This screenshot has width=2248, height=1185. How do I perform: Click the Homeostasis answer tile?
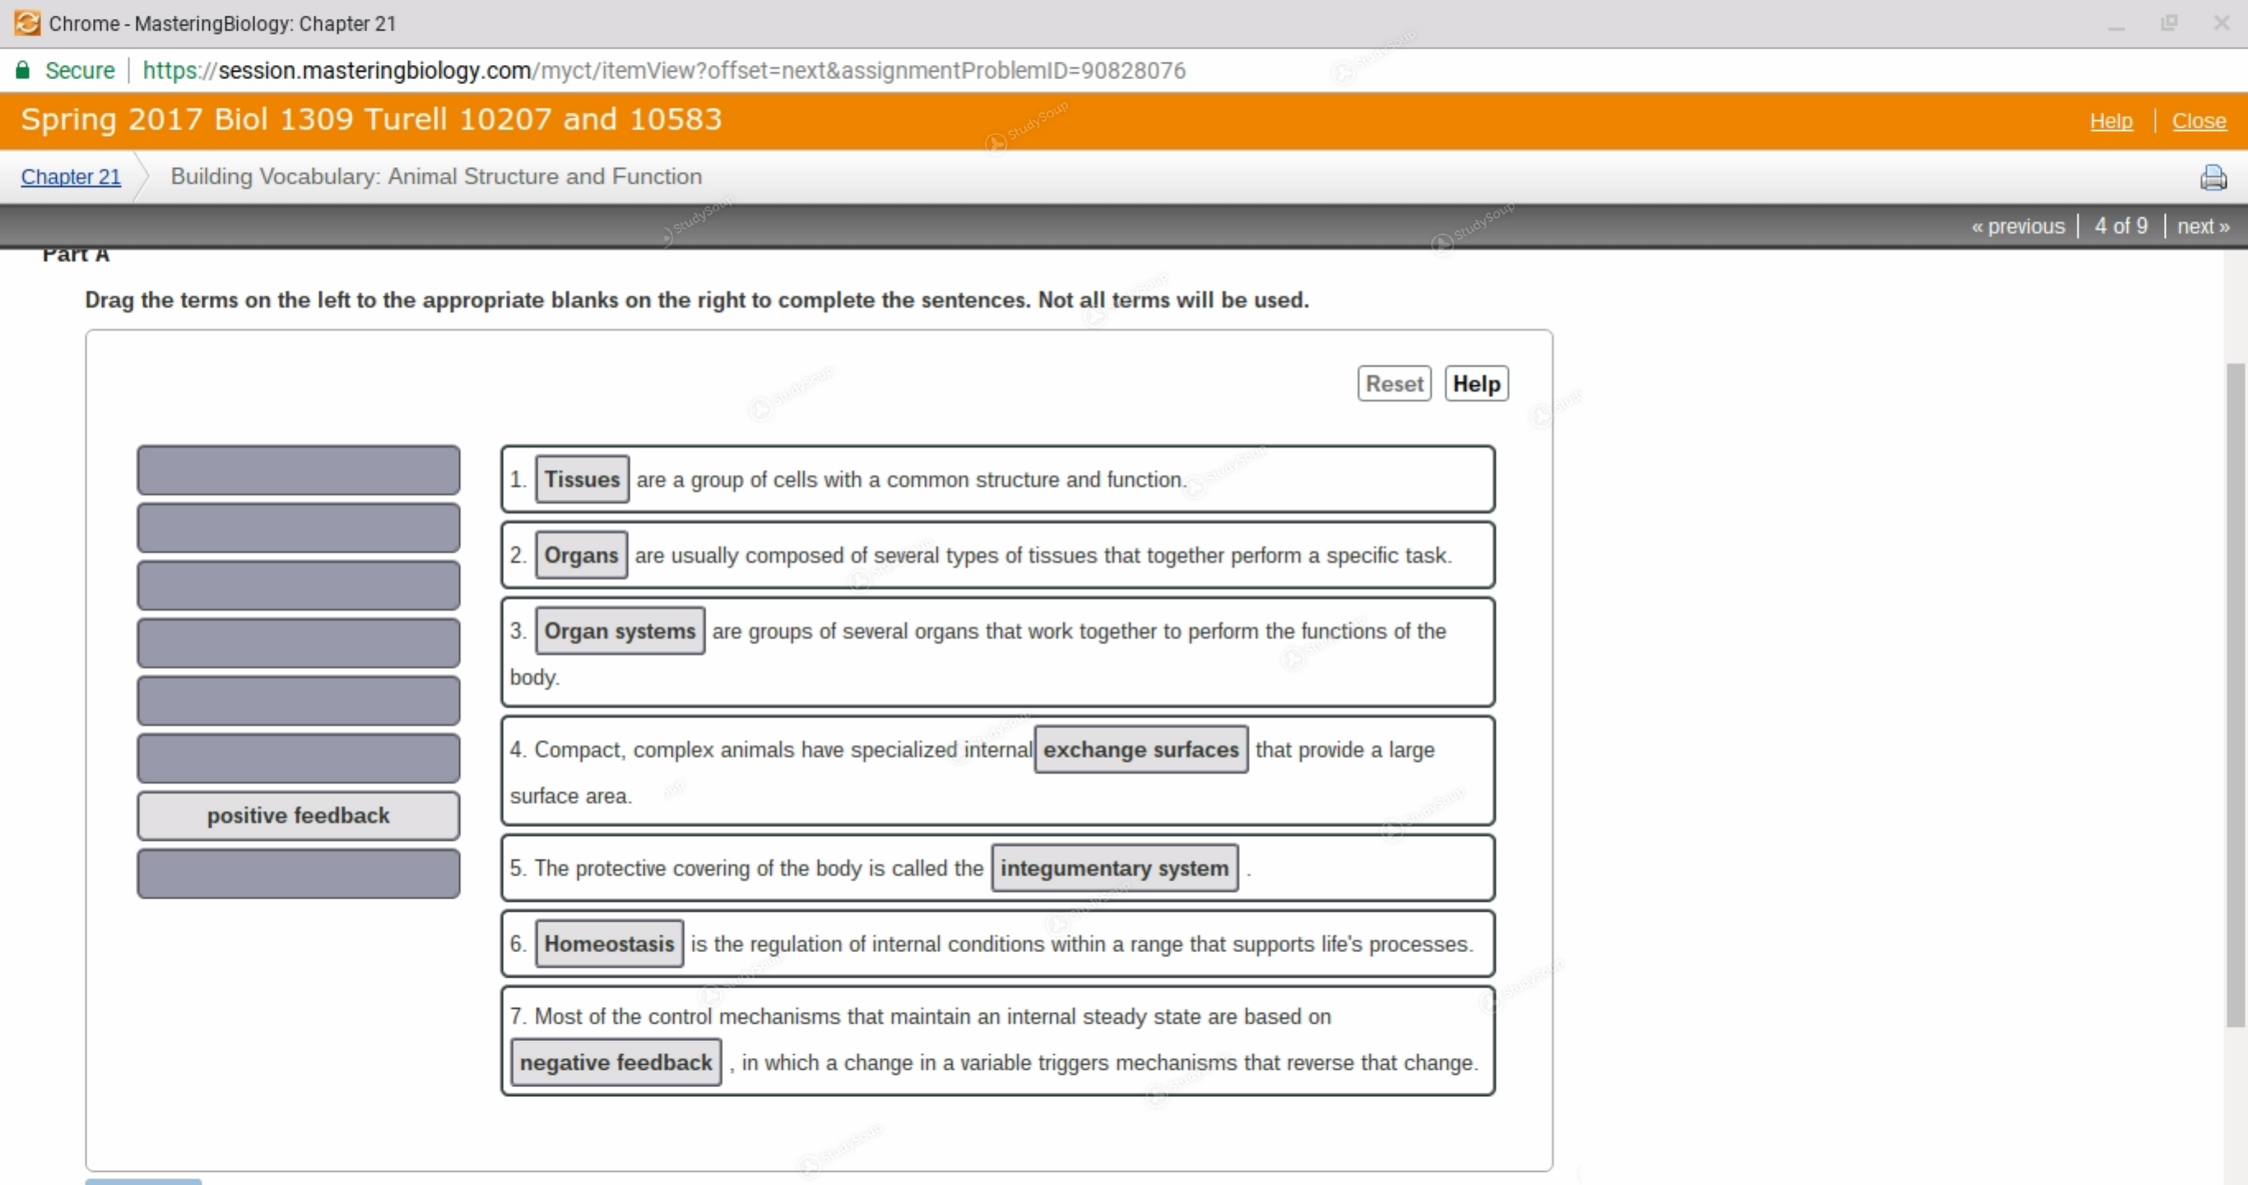(x=609, y=944)
